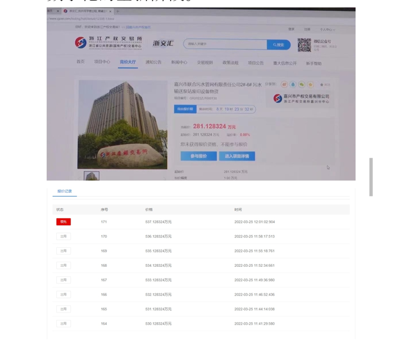Click the timestamp 2022-03-25 12:01:02.904
The image size is (393, 350).
click(255, 222)
